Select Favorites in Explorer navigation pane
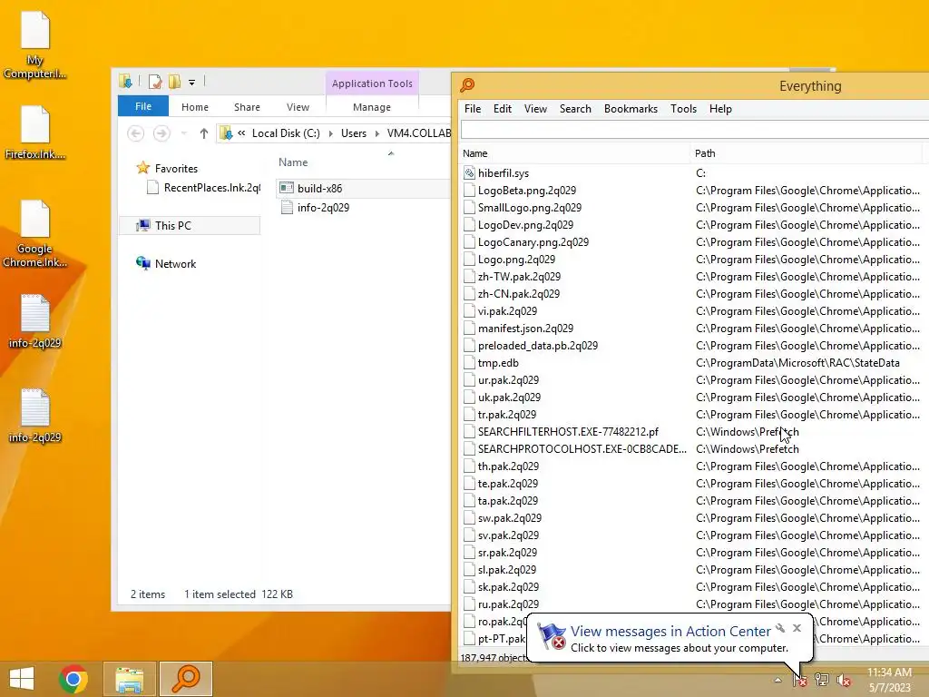This screenshot has height=697, width=929. click(176, 168)
